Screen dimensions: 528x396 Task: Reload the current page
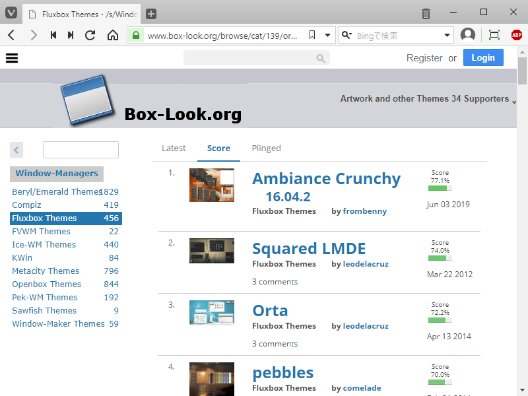[x=90, y=35]
